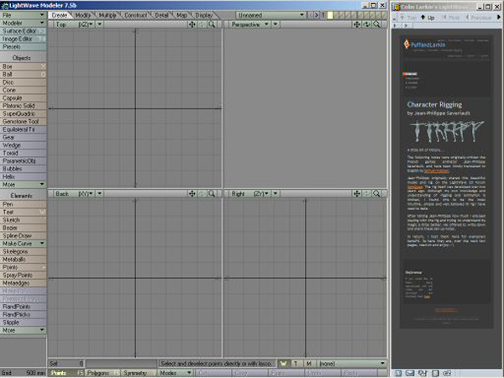Viewport: 504px width, 378px height.
Task: Expand Make Curve dropdown
Action: (x=24, y=244)
